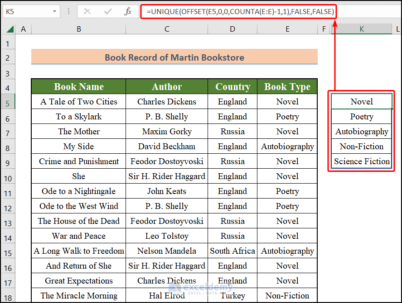Select author cell Nelson Mandela
Screen dimensions: 402x303
pos(167,251)
